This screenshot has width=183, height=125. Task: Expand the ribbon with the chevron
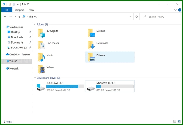(175, 10)
